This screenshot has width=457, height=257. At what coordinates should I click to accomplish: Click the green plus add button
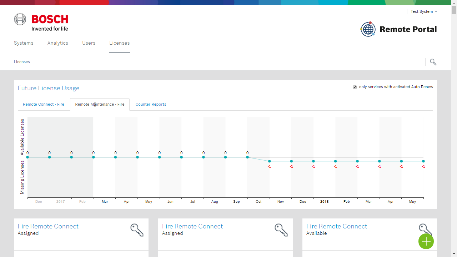point(426,242)
